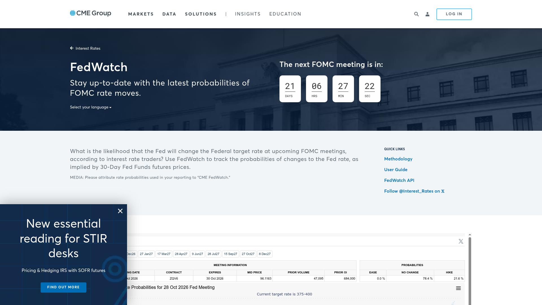542x305 pixels.
Task: Open chart hamburger context menu
Action: tap(458, 288)
